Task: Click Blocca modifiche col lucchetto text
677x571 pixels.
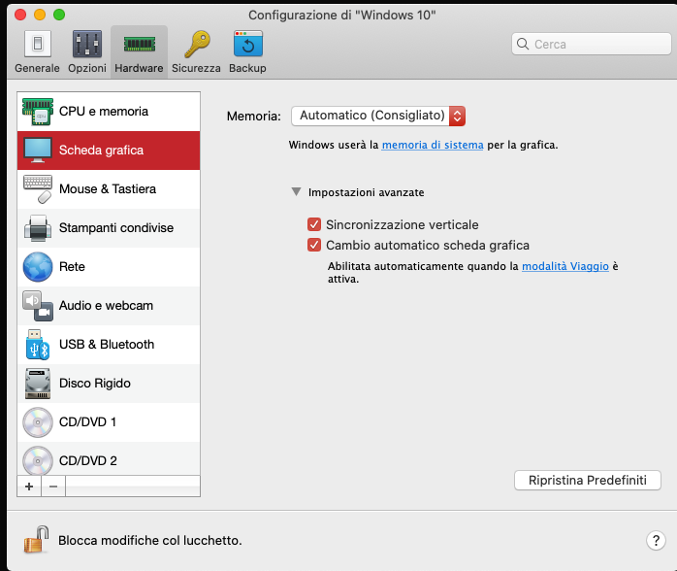Action: click(149, 540)
